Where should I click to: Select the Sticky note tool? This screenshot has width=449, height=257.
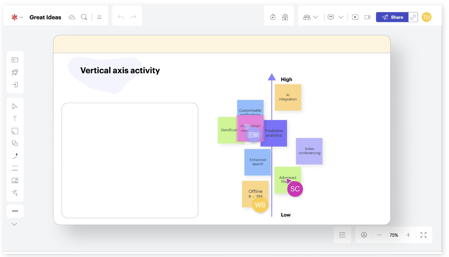coord(15,131)
